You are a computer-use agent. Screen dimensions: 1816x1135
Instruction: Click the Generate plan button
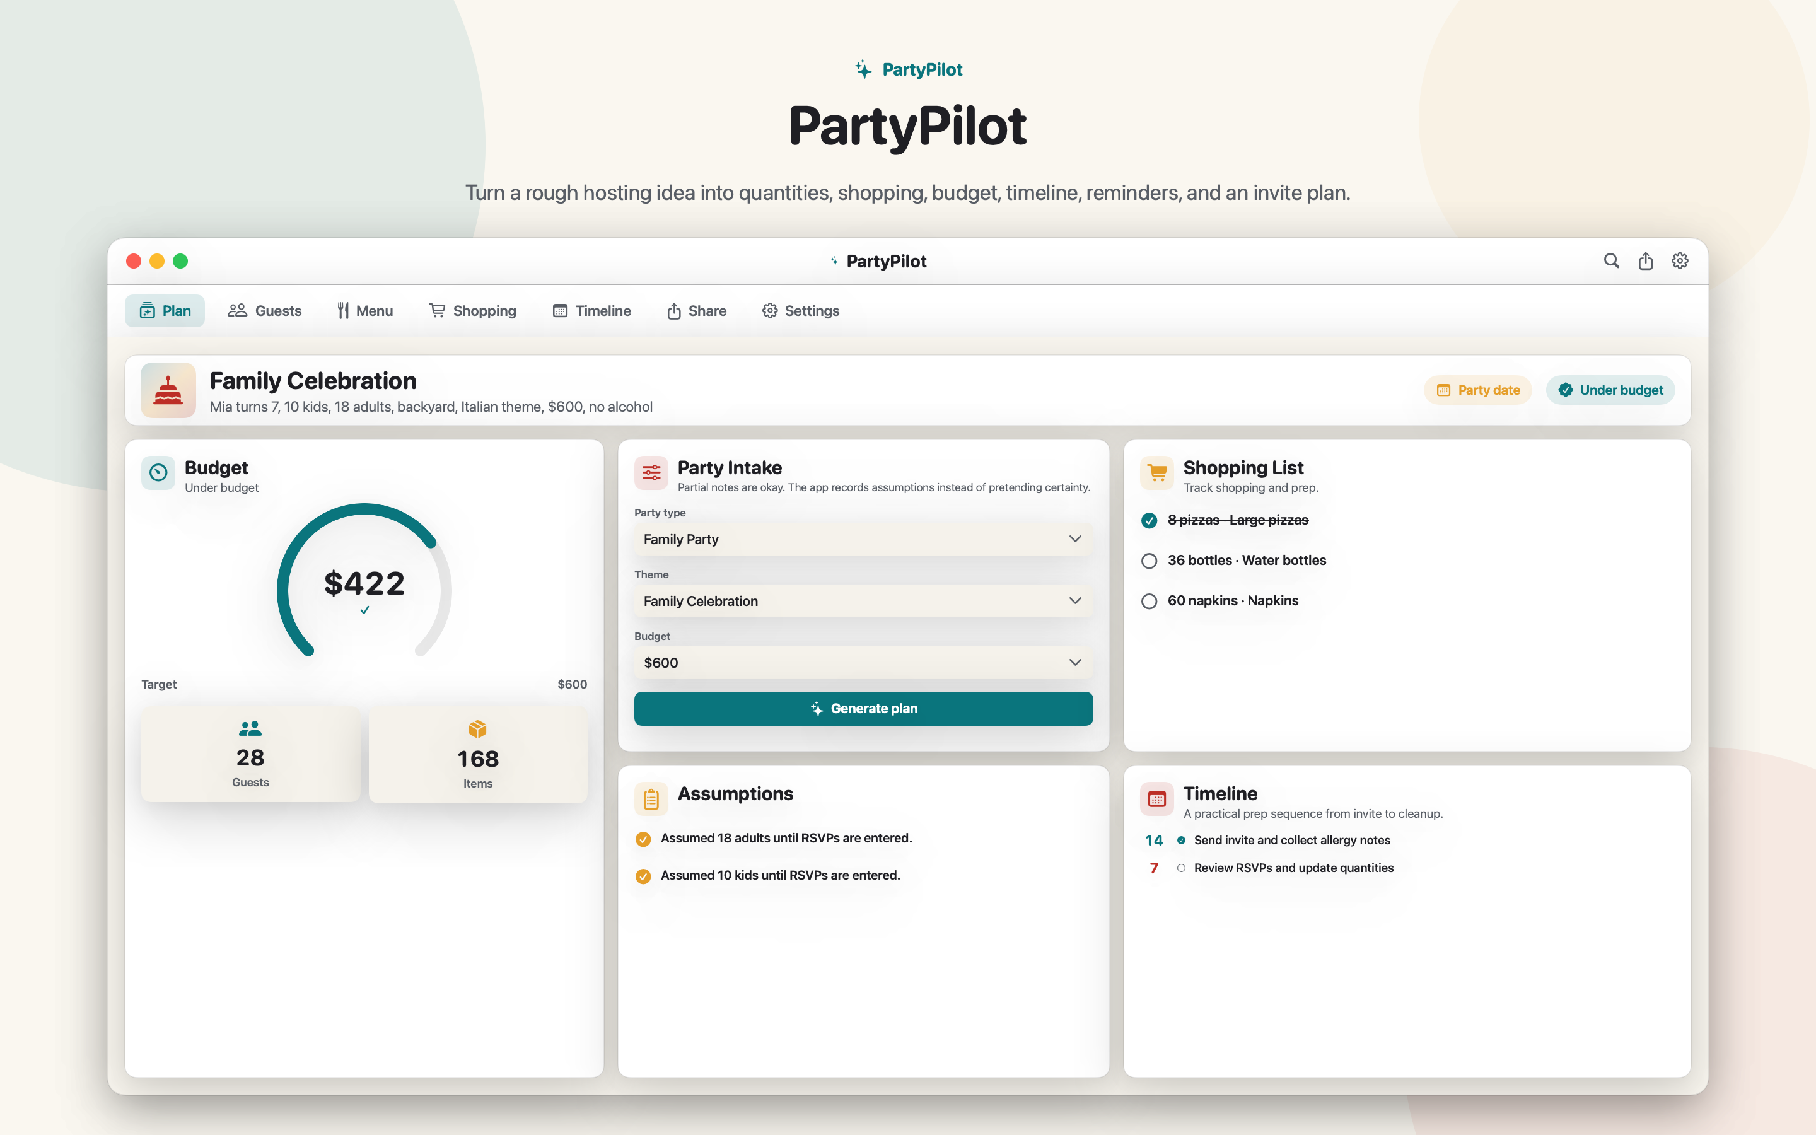863,709
